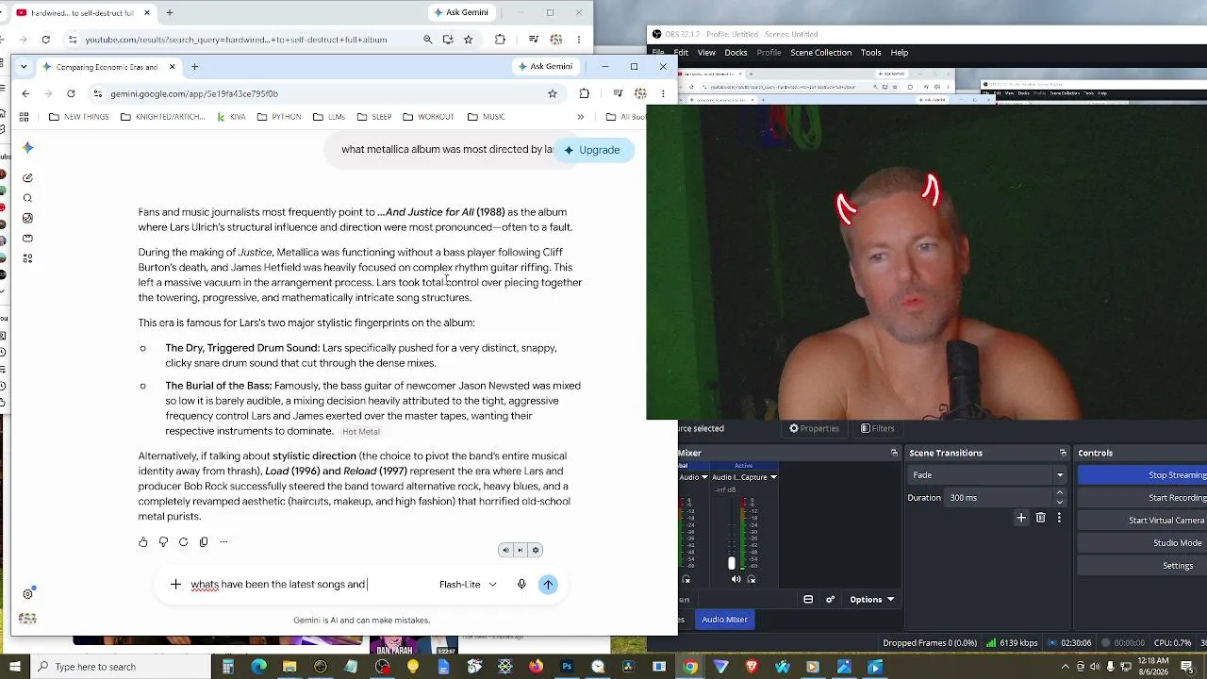Regenerate the Gemini response
Viewport: 1207px width, 679px height.
(x=183, y=542)
